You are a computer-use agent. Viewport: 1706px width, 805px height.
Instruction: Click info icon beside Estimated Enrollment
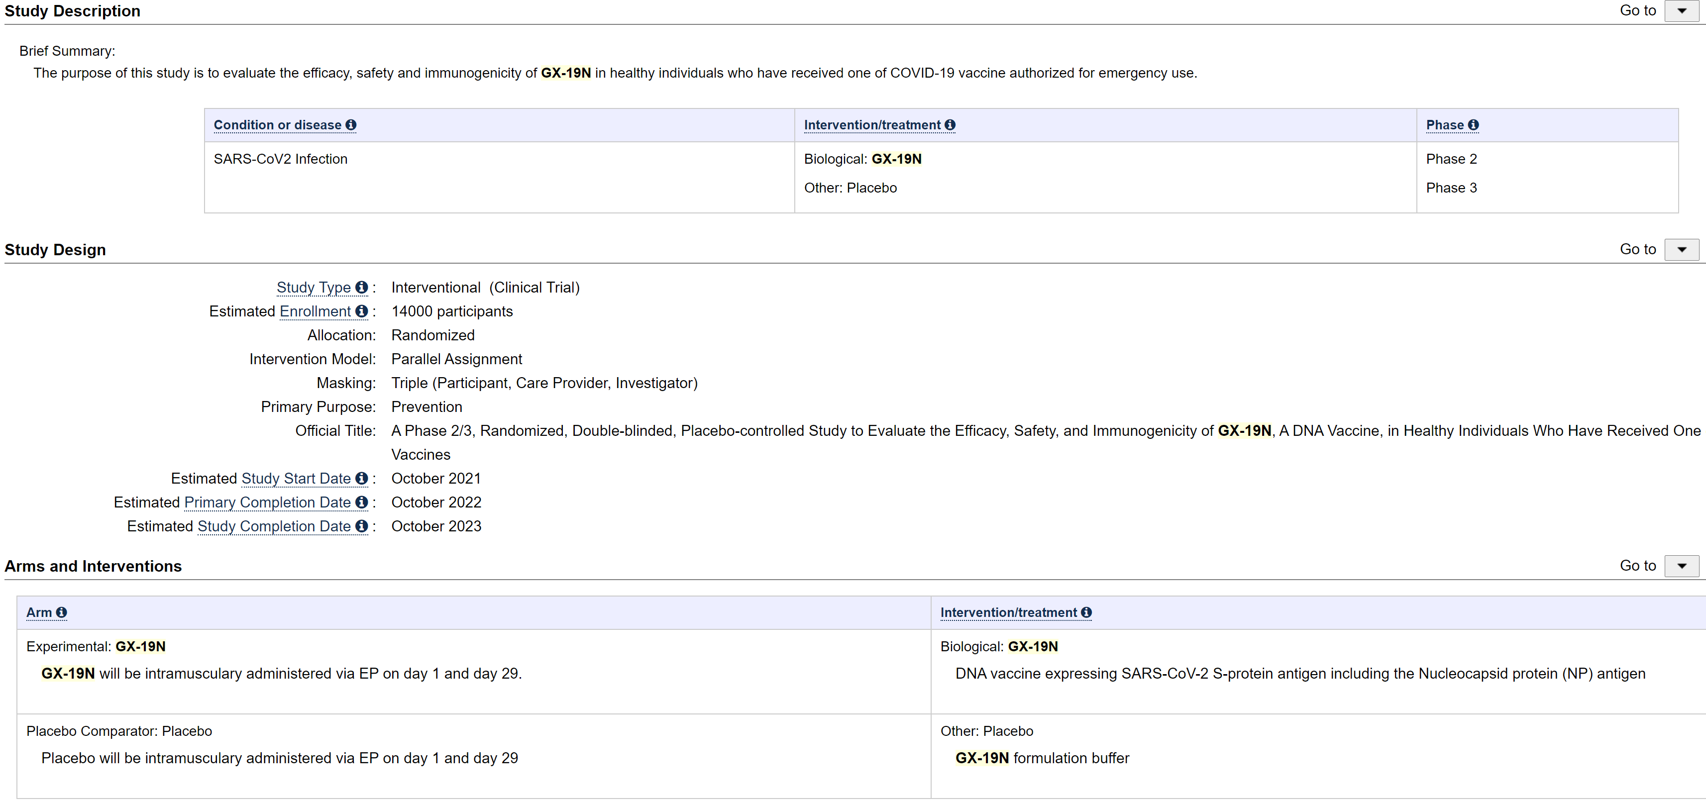click(361, 311)
